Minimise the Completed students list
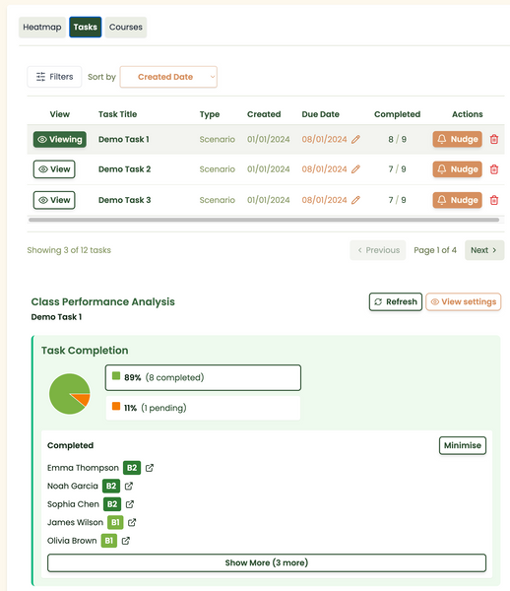 [x=463, y=445]
